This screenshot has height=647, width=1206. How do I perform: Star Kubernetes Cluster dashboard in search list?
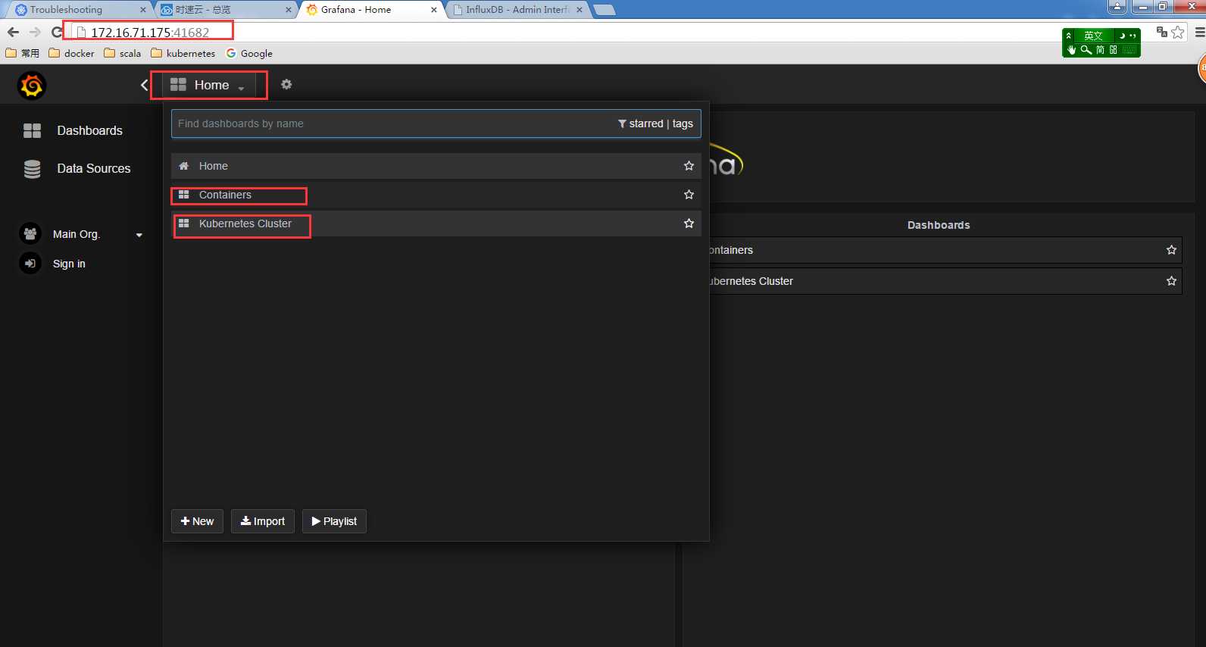tap(689, 223)
